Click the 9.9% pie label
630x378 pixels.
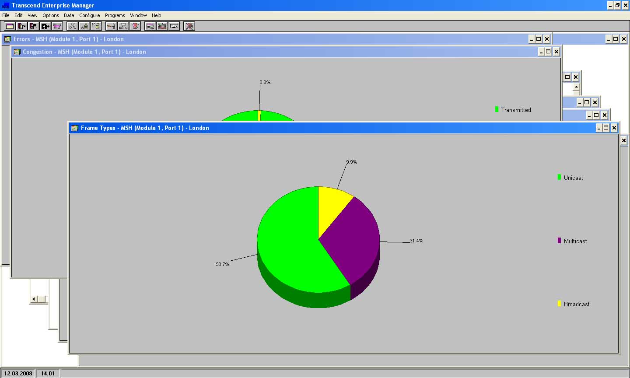point(351,162)
